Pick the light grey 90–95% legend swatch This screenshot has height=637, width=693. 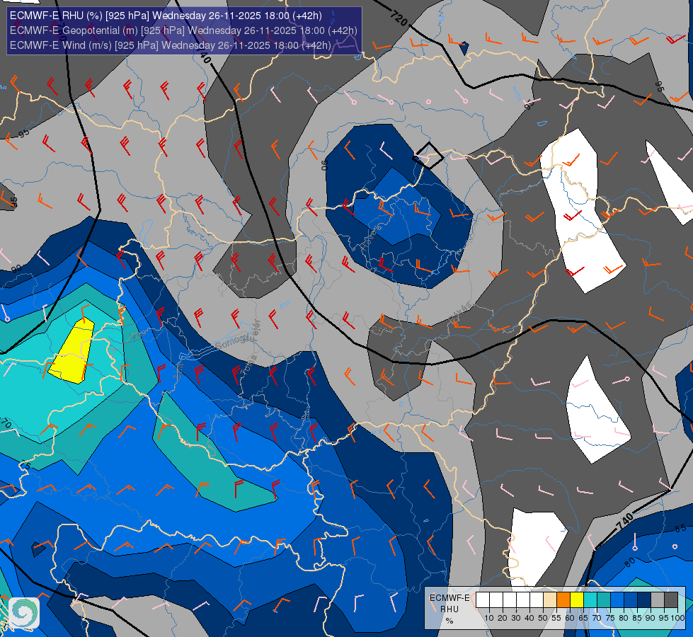(658, 600)
